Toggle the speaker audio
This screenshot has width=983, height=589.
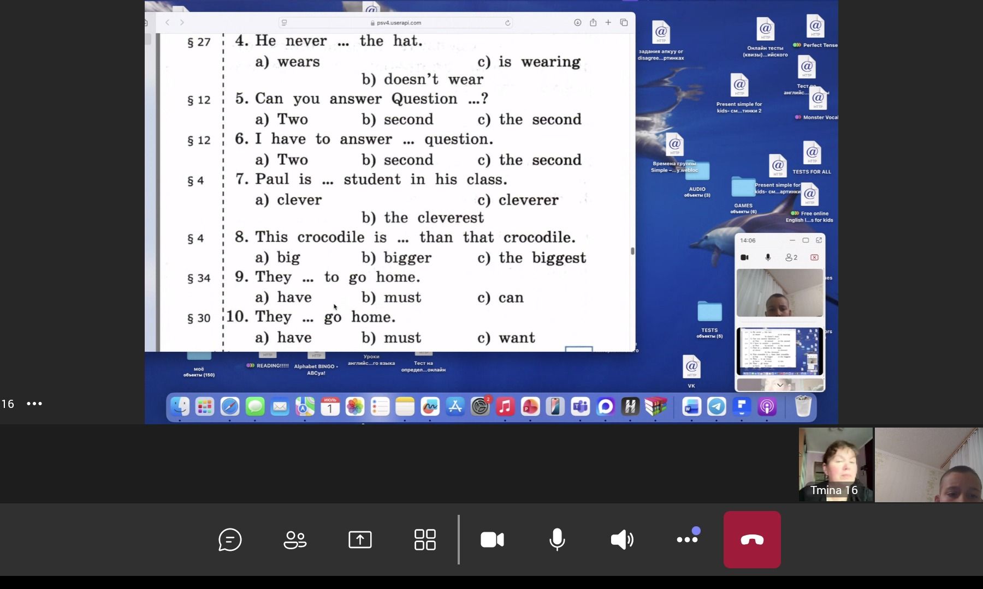(x=622, y=540)
